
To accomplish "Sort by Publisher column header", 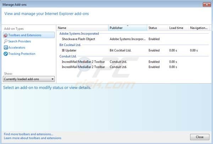I will (127, 28).
